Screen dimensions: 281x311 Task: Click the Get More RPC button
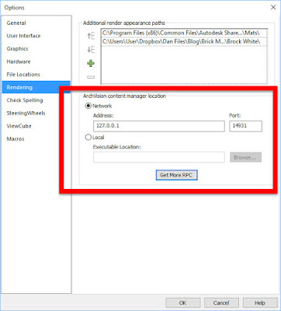pyautogui.click(x=176, y=175)
